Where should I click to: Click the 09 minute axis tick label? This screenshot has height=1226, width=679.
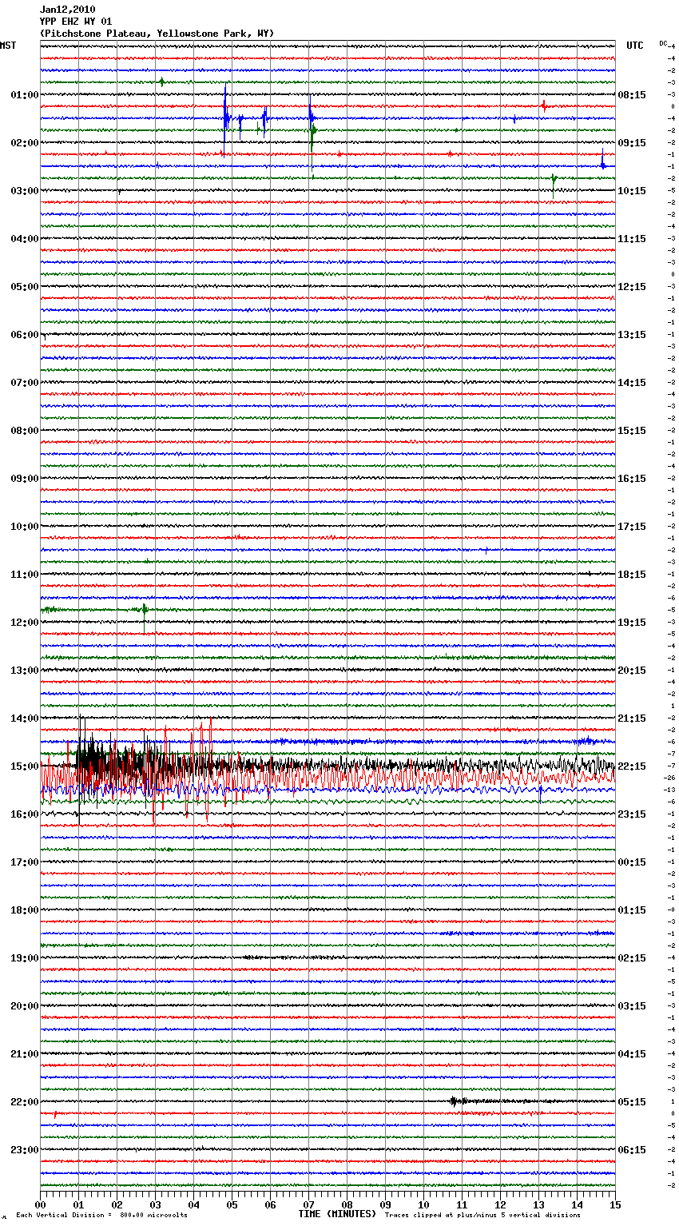point(385,1204)
